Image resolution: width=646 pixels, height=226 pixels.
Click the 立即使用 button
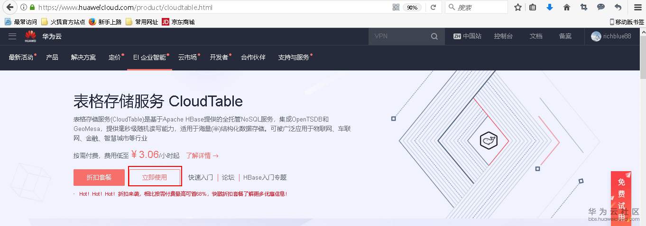coord(155,177)
